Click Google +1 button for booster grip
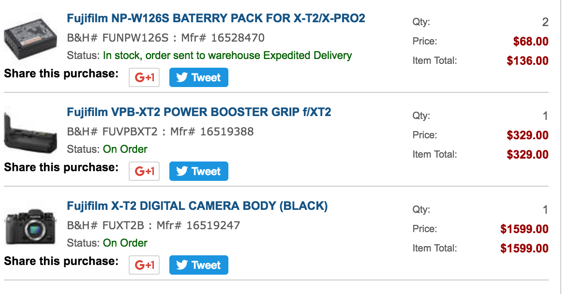 [x=144, y=172]
